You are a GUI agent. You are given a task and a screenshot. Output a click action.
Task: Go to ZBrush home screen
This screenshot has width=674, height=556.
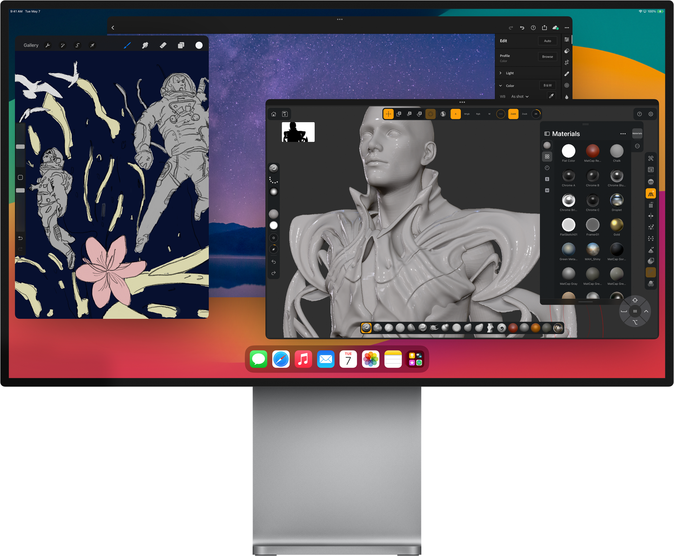click(274, 114)
